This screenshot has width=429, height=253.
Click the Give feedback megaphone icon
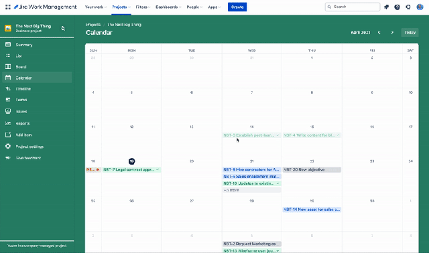coord(8,158)
